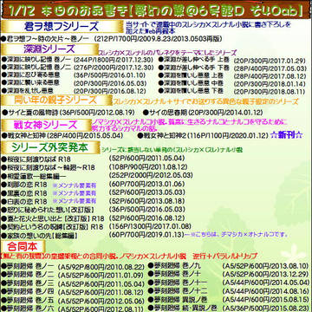312x312 pixels.
Task: Select '(60P/700円/2013.01.06)' price text
Action: tap(146, 184)
